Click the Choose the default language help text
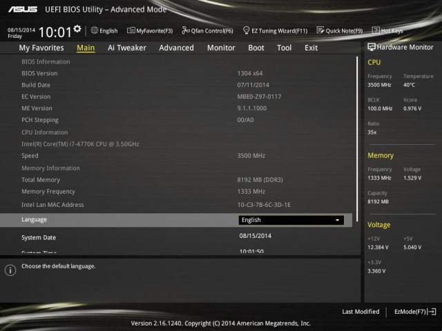This screenshot has width=442, height=331. point(58,266)
